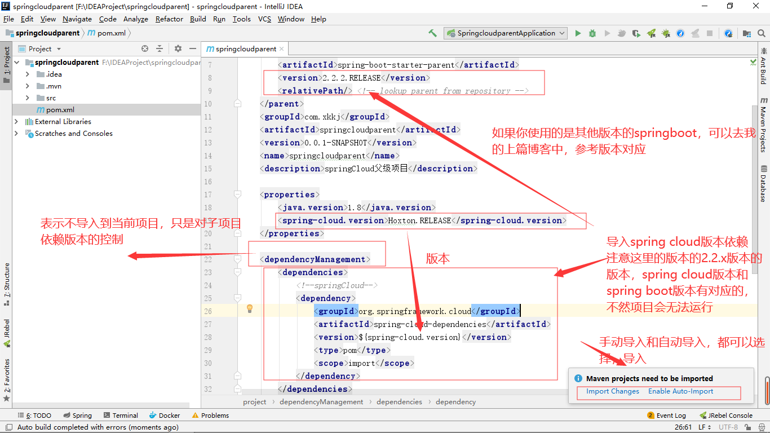The height and width of the screenshot is (433, 770).
Task: Collapse the springcloudparent root tree node
Action: [x=17, y=63]
